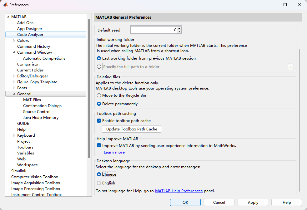This screenshot has height=210, width=307.
Task: Decrease default seed with down arrow
Action: [179, 32]
